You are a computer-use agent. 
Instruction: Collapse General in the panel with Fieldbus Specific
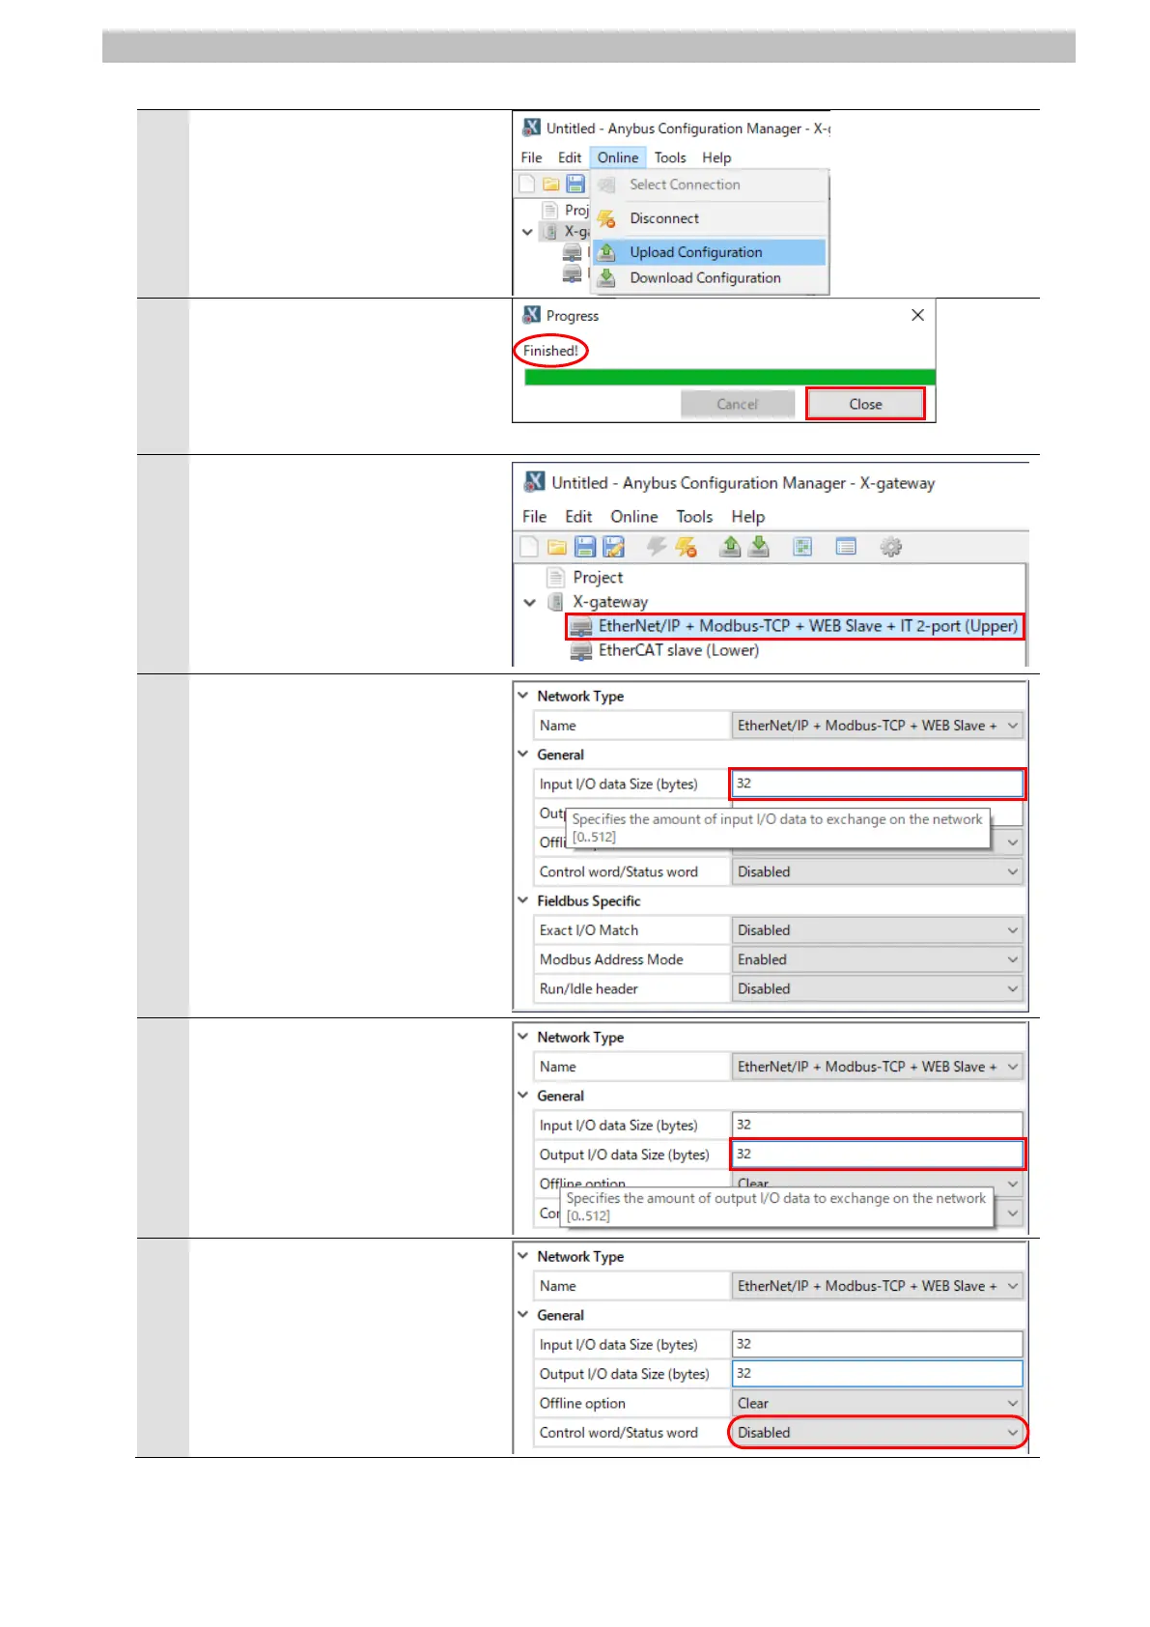[x=523, y=755]
